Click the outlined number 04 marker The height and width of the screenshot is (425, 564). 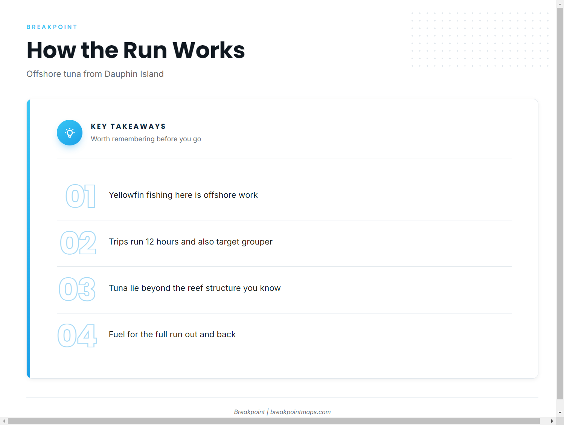click(x=77, y=336)
